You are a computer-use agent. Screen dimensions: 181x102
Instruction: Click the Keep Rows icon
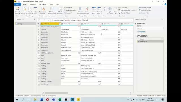coord(94,9)
